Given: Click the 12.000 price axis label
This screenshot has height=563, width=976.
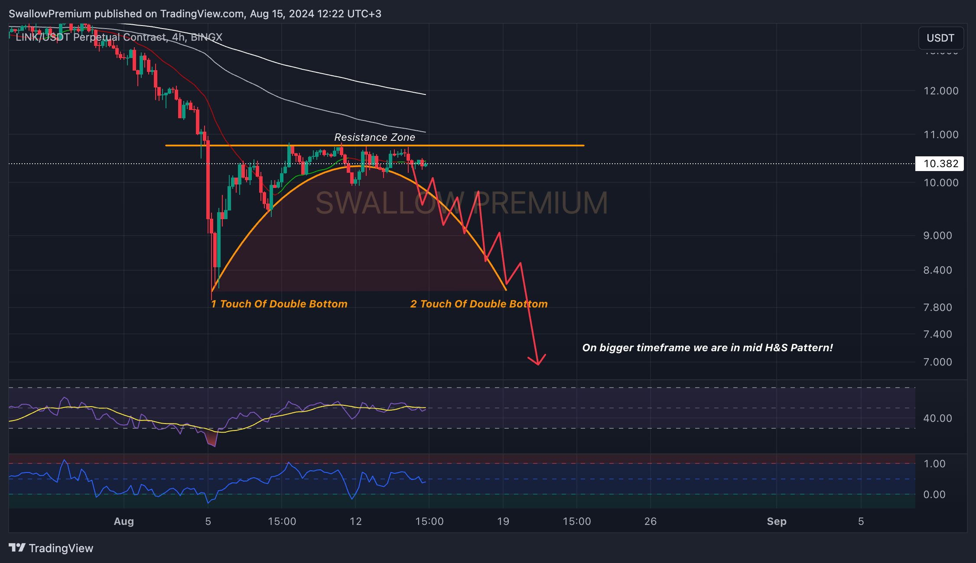Looking at the screenshot, I should pos(941,91).
